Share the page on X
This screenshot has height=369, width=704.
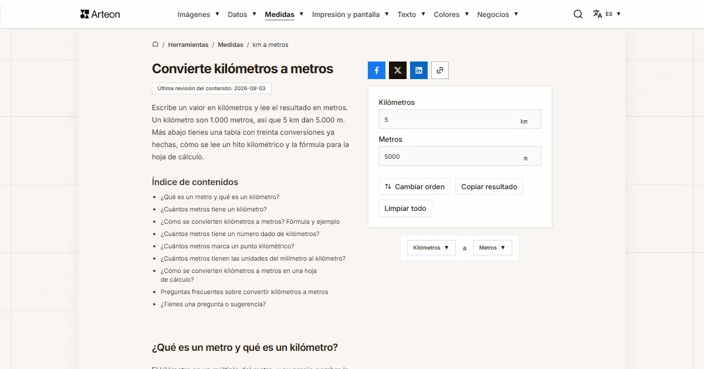pos(398,70)
